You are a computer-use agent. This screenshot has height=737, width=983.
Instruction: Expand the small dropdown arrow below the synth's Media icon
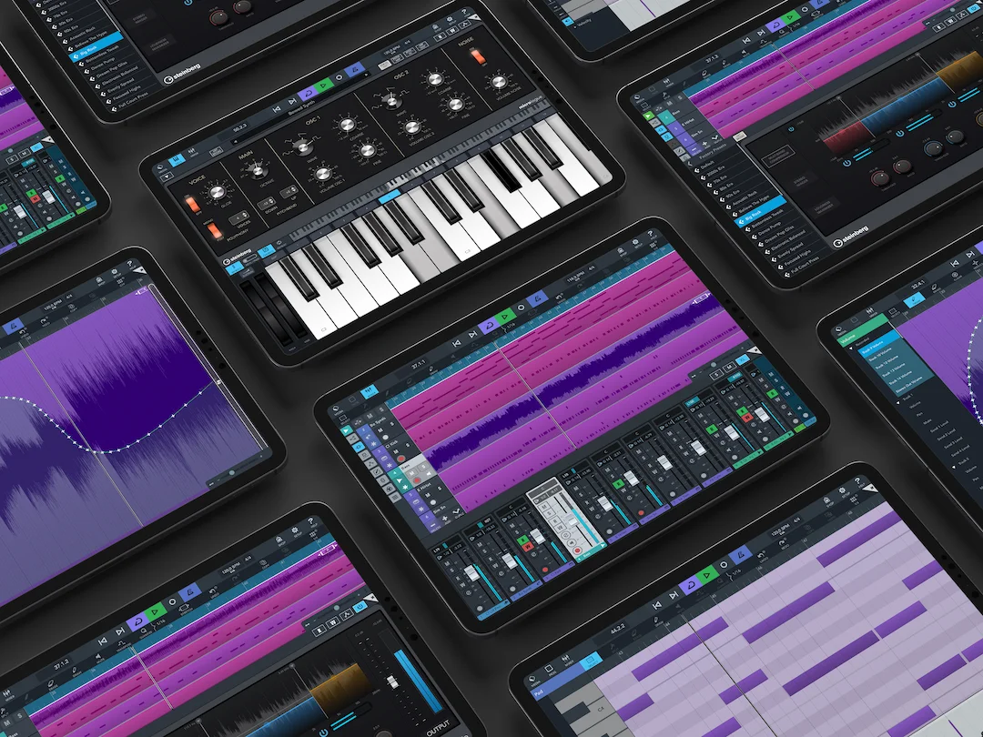[x=167, y=177]
